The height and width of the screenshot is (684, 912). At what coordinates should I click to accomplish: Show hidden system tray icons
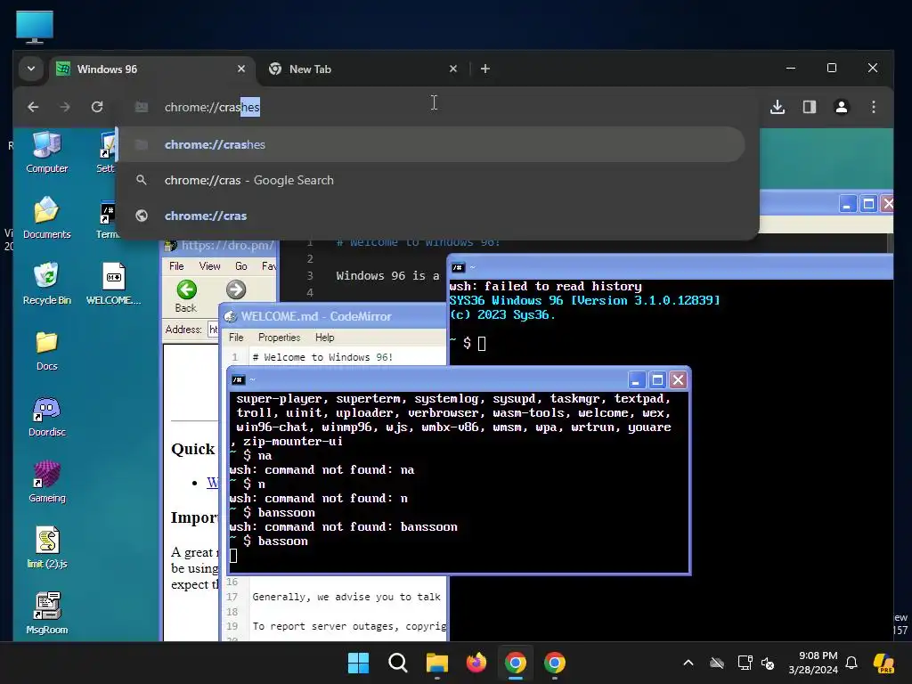pyautogui.click(x=688, y=663)
